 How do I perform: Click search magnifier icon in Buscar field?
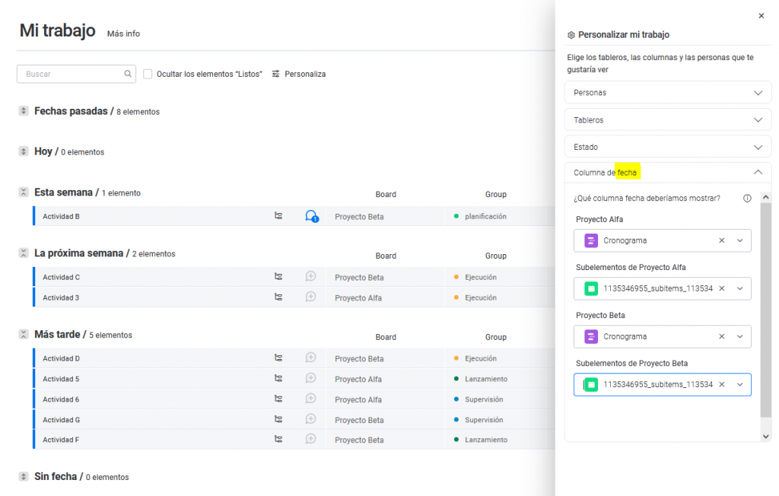pyautogui.click(x=128, y=75)
